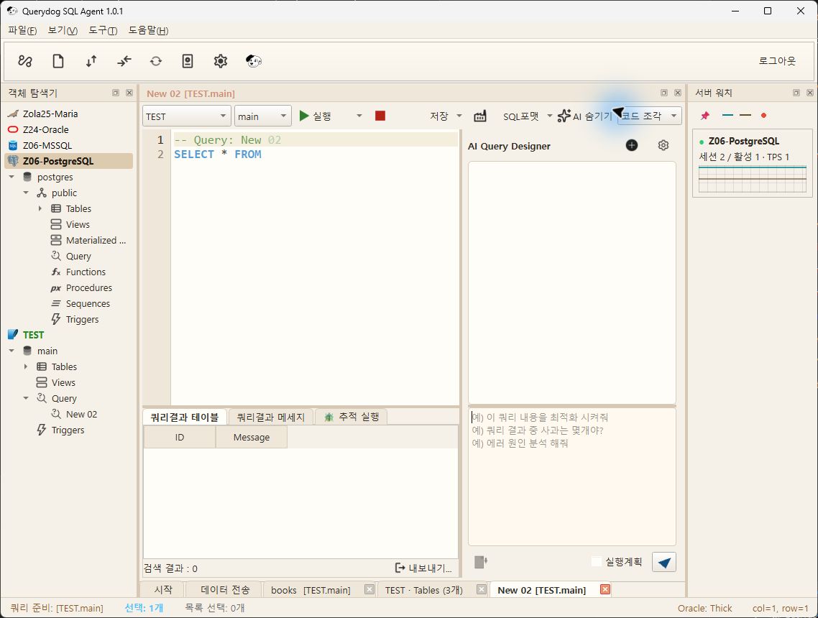Switch to the 데이터 전송 tab
Screen dimensions: 818x618
tap(225, 589)
